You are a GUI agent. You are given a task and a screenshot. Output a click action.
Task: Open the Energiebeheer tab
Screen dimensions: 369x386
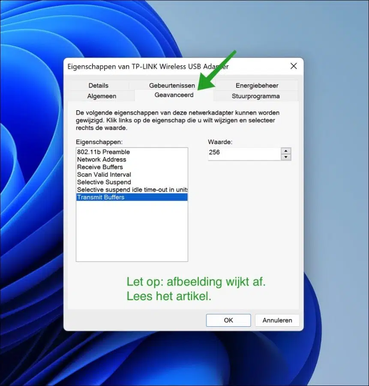(257, 85)
